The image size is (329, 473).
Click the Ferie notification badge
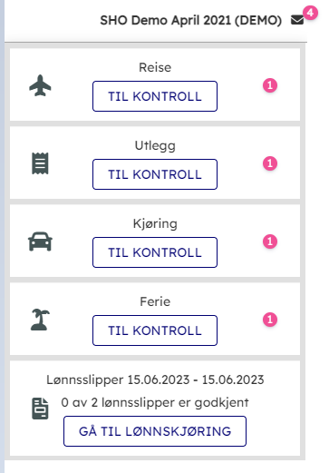[270, 320]
